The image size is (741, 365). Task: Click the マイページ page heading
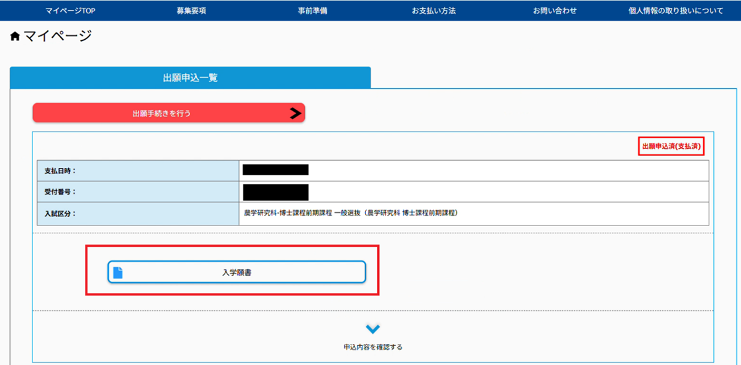[x=58, y=37]
